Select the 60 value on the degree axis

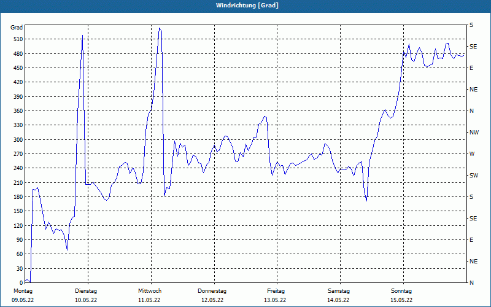tap(20, 254)
